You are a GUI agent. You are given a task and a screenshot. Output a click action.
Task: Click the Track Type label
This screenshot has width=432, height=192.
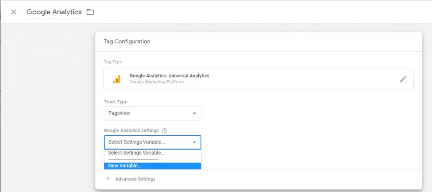[x=116, y=102]
